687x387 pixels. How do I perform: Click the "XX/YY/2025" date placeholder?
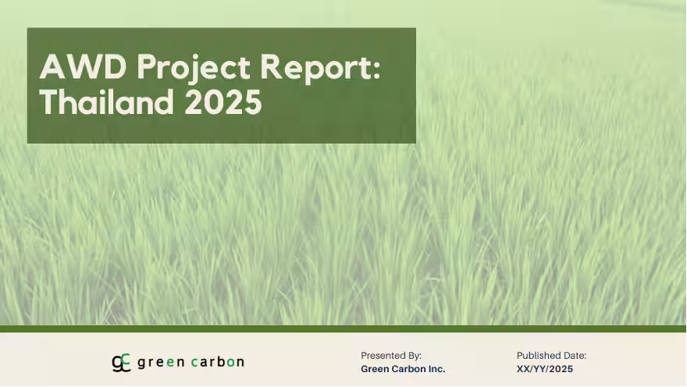coord(545,369)
